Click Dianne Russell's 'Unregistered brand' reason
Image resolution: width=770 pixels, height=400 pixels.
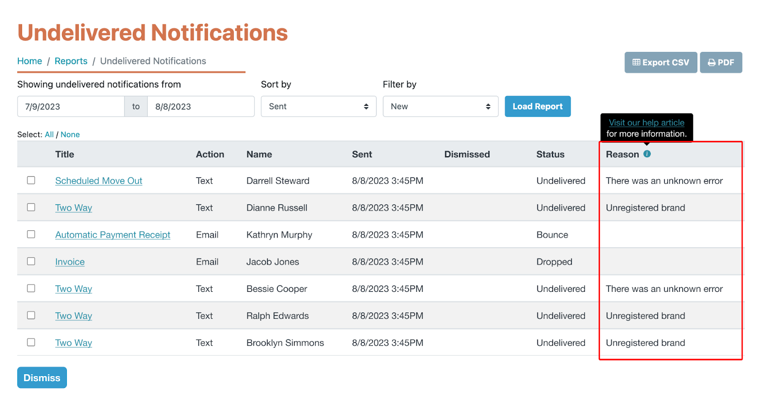coord(645,208)
